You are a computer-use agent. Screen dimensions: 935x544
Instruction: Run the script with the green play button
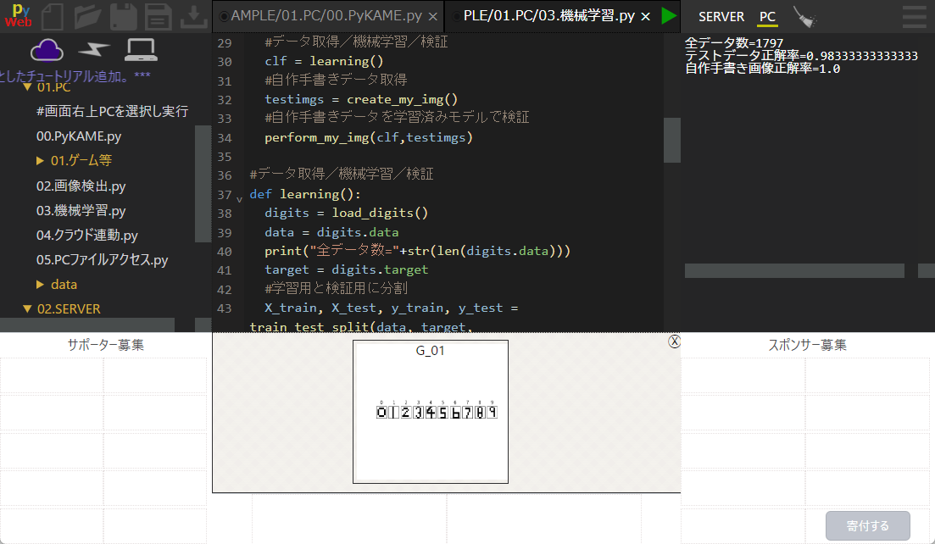point(670,15)
